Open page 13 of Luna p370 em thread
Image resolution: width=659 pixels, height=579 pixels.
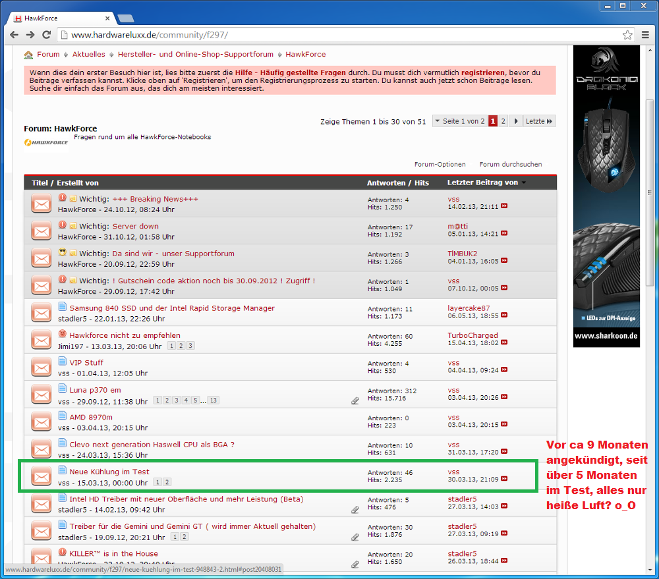214,400
